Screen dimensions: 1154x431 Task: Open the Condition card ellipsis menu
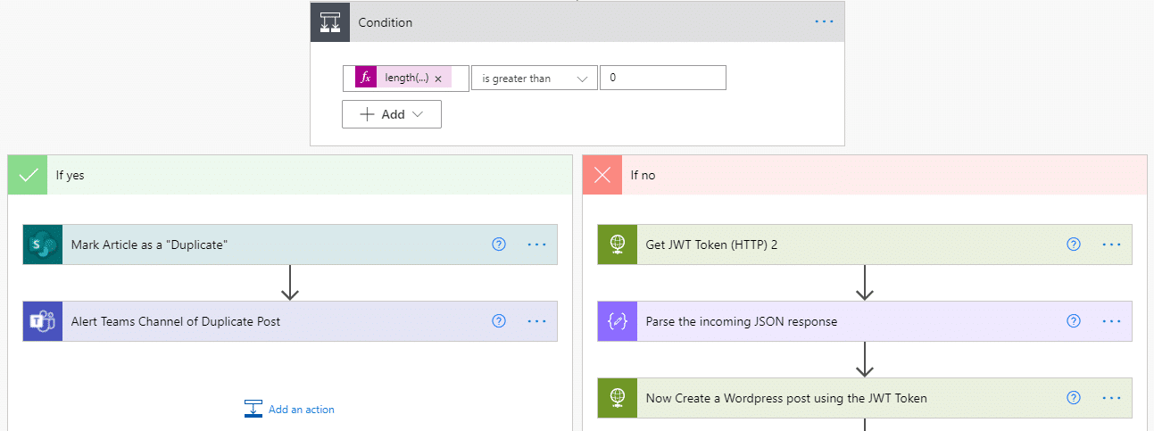824,22
